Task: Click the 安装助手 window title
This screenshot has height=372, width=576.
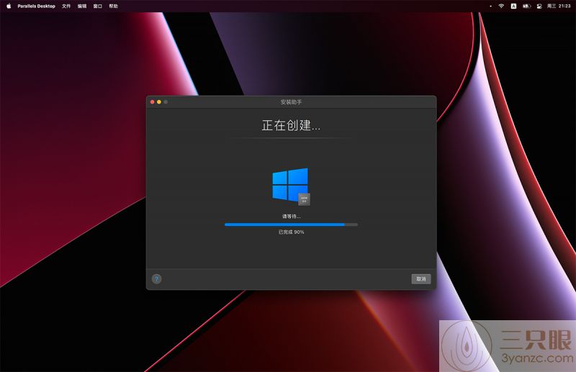Action: click(291, 101)
